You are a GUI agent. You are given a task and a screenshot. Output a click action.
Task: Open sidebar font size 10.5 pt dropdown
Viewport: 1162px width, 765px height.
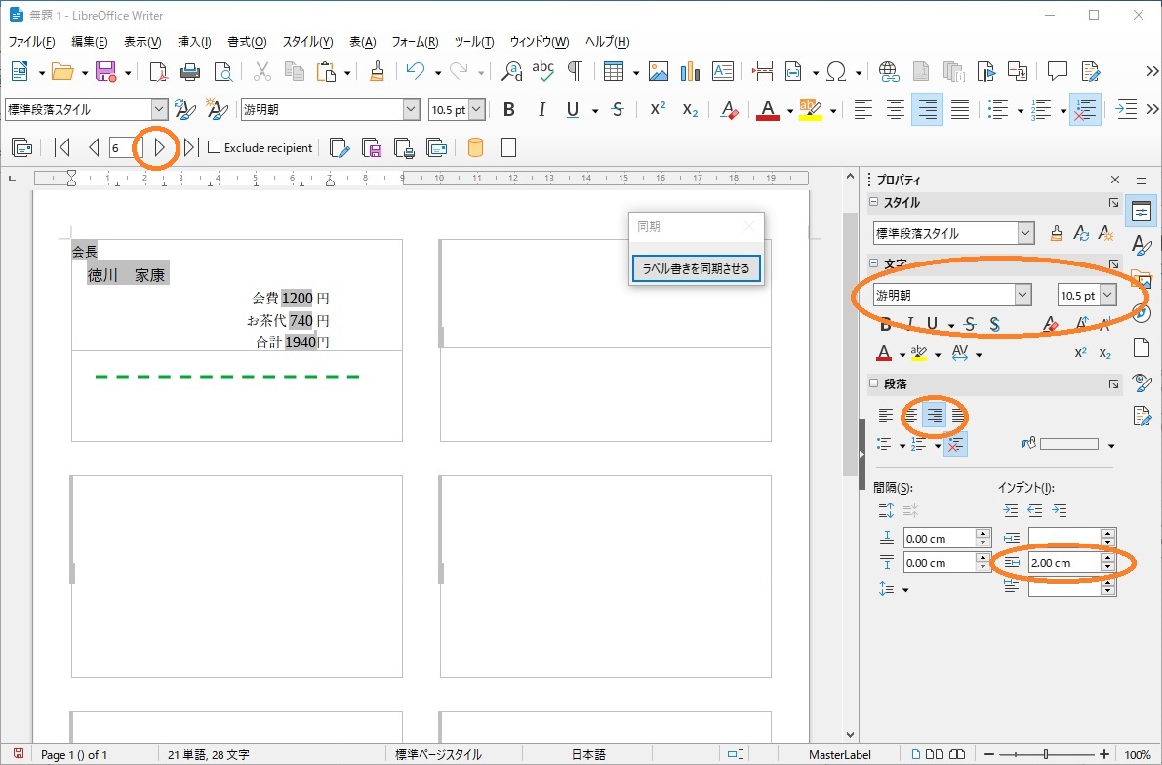[1107, 295]
